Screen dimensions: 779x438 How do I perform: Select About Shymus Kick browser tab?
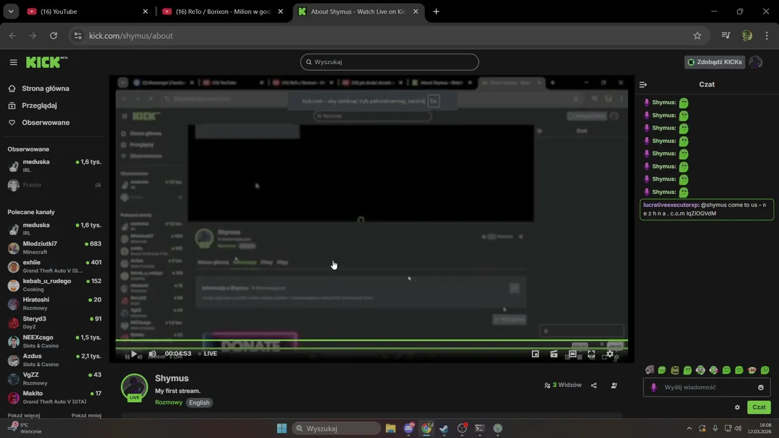pyautogui.click(x=358, y=12)
